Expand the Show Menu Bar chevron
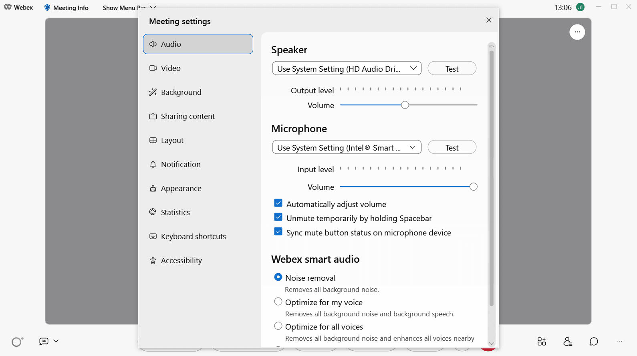 [153, 7]
